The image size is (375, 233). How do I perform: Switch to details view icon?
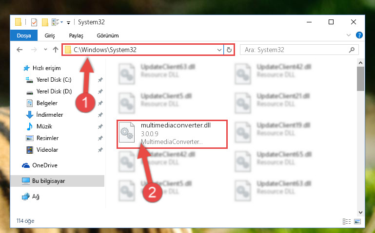pos(347,221)
